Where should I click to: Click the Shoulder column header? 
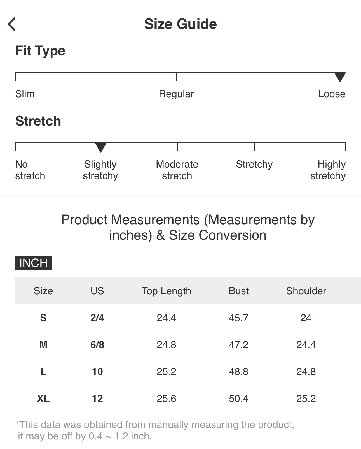click(306, 291)
